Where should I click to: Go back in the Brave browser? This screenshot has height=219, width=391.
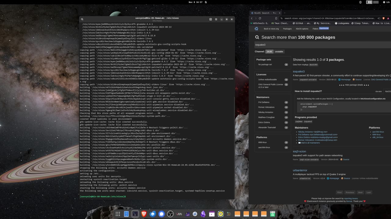252,18
